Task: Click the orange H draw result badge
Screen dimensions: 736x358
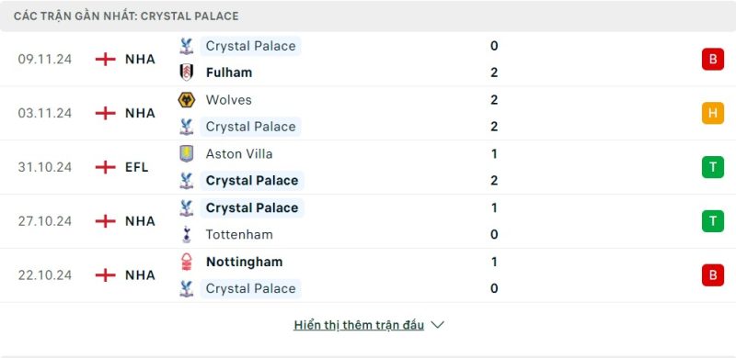Action: click(712, 113)
